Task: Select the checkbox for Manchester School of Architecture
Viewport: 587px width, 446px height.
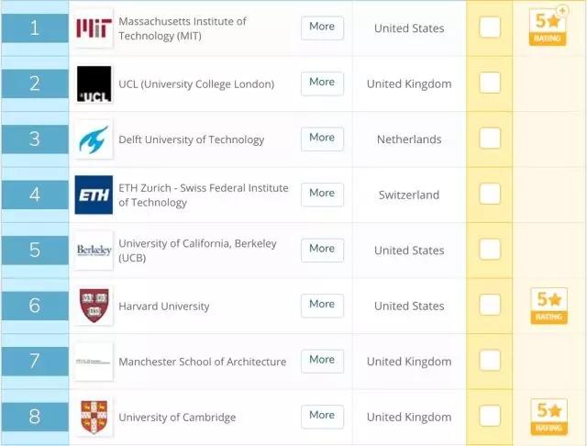Action: [490, 361]
